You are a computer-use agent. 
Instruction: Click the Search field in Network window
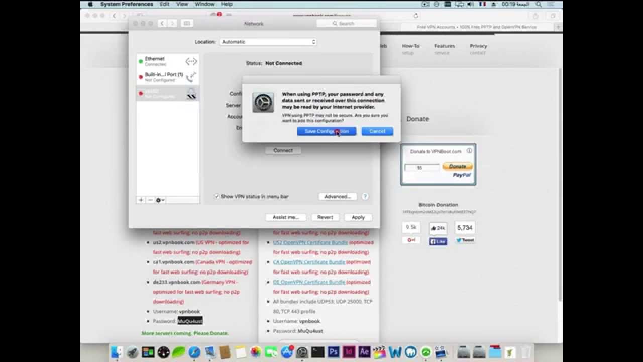click(347, 24)
